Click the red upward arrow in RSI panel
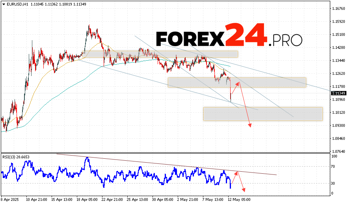This screenshot has height=204, width=348. [x=234, y=178]
